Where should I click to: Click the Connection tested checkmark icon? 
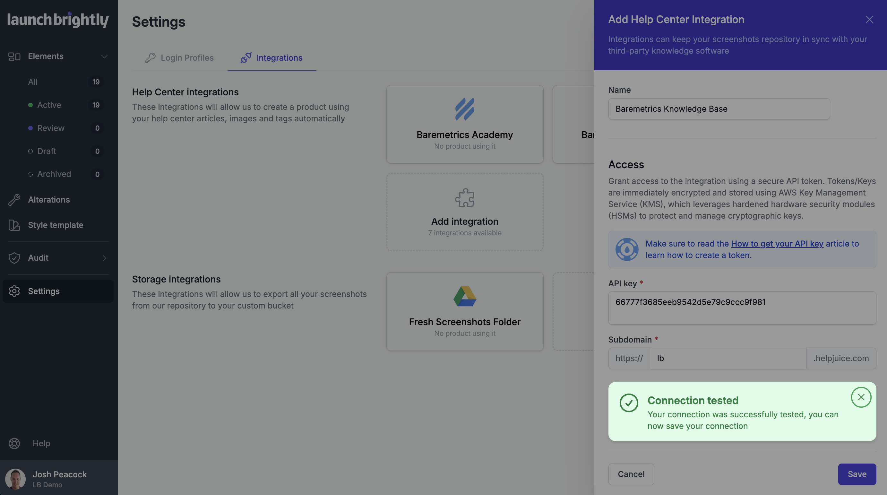point(629,402)
